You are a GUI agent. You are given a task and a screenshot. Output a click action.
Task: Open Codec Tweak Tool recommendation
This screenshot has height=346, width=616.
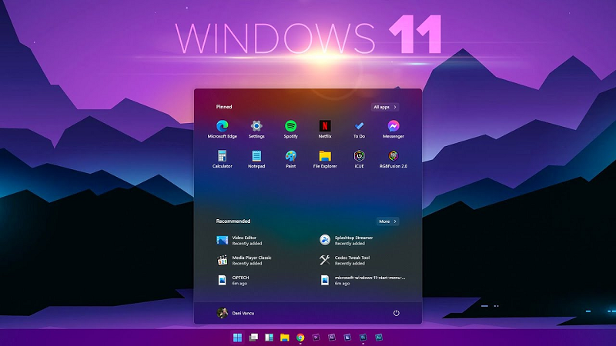[x=344, y=261]
